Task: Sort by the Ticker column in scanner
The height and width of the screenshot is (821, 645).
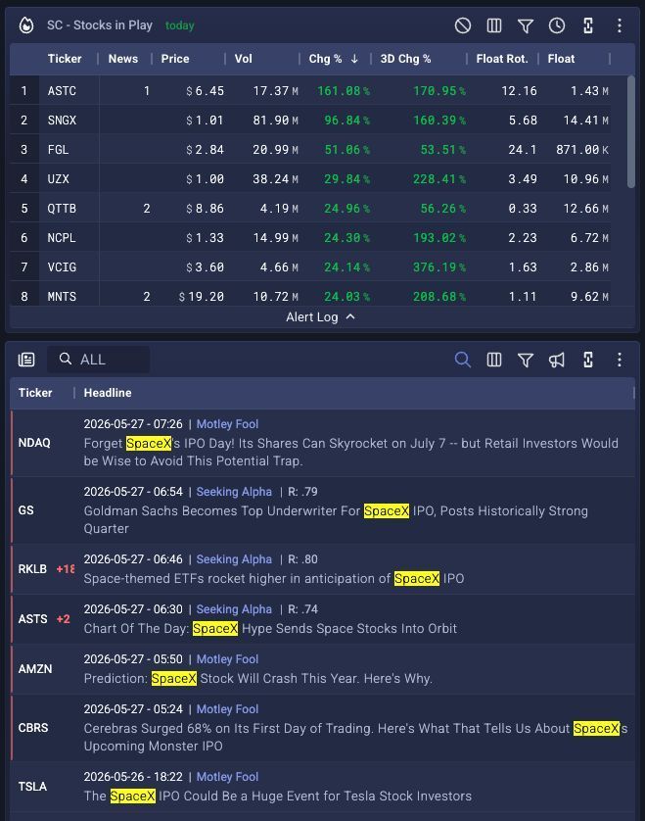Action: pos(65,59)
